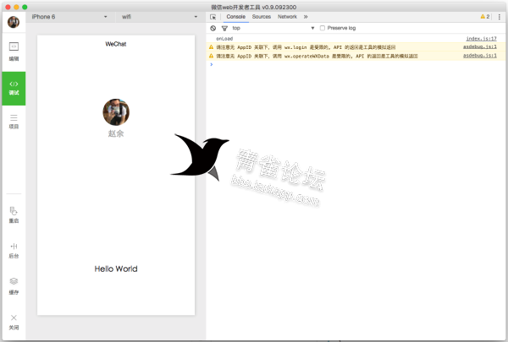Switch to the Console tab
Viewport: 508px width, 342px height.
point(236,17)
